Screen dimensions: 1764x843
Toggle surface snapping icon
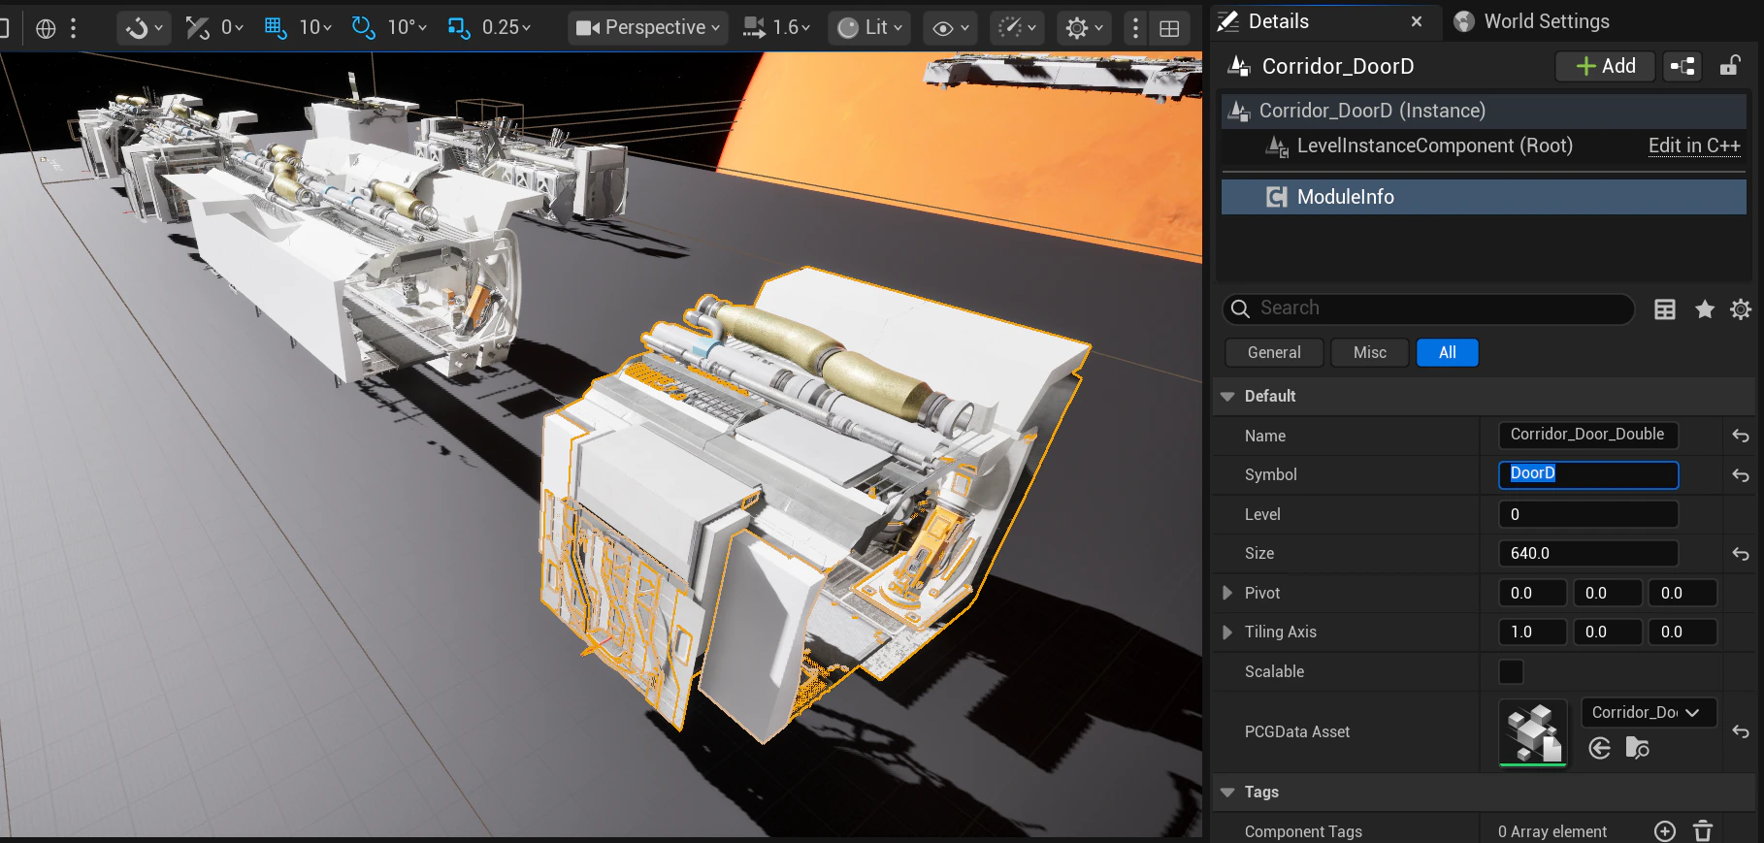[197, 28]
